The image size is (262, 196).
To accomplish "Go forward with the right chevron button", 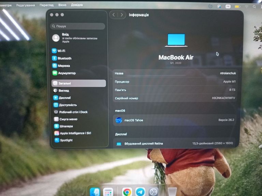I will [122, 15].
